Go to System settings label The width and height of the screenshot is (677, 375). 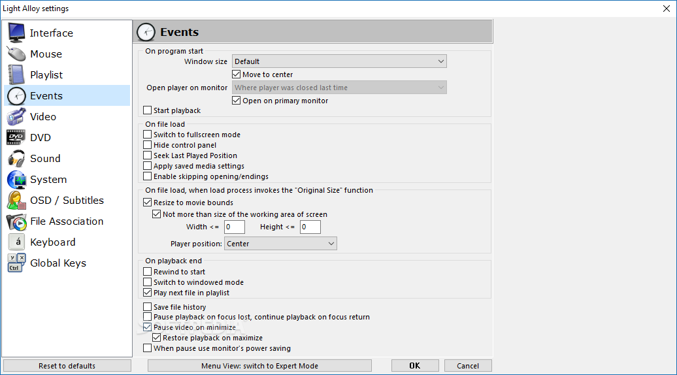click(48, 180)
